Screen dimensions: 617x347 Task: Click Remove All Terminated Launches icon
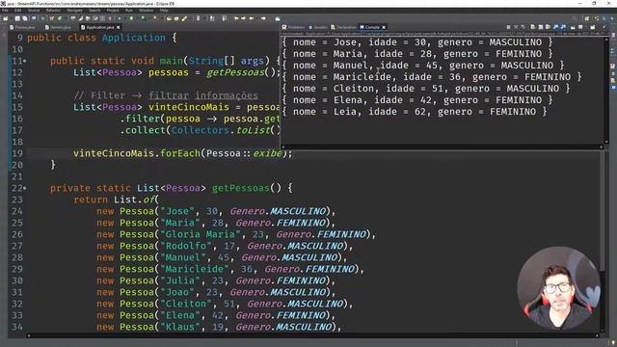coord(523,27)
